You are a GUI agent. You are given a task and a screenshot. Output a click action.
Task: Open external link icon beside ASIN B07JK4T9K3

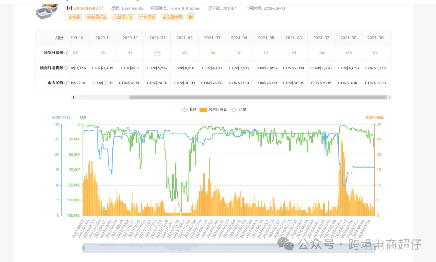click(x=101, y=8)
